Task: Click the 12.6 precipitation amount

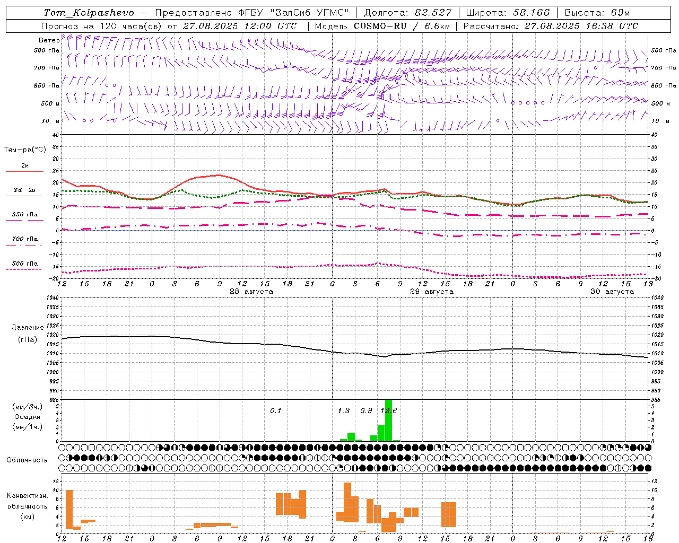Action: click(x=388, y=411)
